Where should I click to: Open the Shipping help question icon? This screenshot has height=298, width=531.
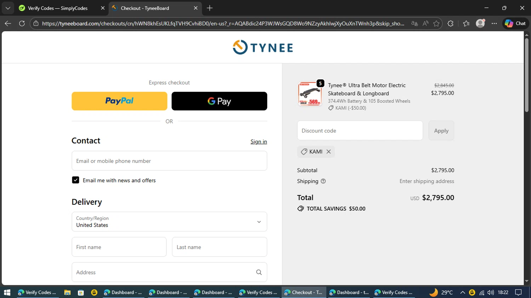point(323,181)
